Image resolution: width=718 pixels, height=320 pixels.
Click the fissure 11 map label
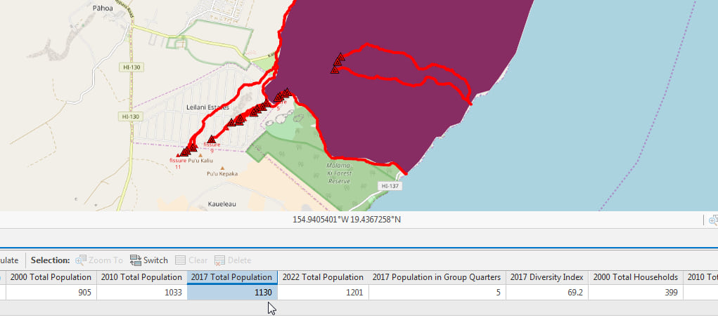click(178, 164)
